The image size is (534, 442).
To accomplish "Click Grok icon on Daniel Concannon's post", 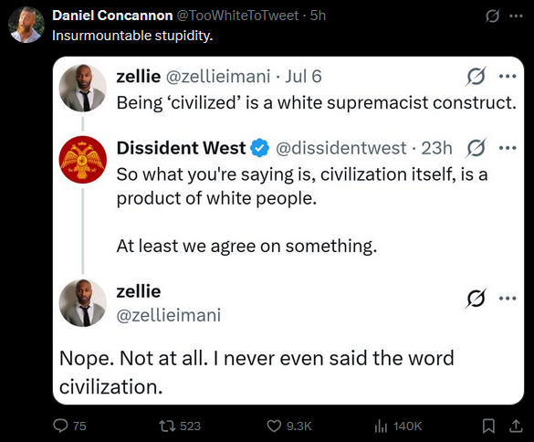I will (x=492, y=16).
